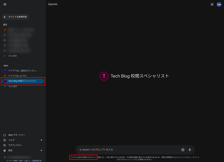Click the plus icon in new chat button

click(4, 17)
